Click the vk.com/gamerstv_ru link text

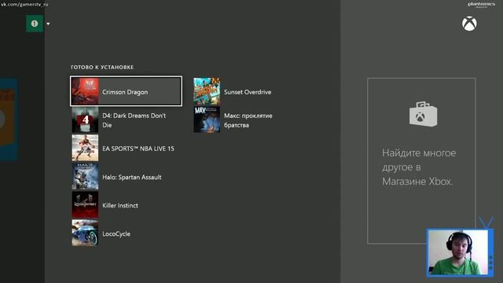point(24,4)
